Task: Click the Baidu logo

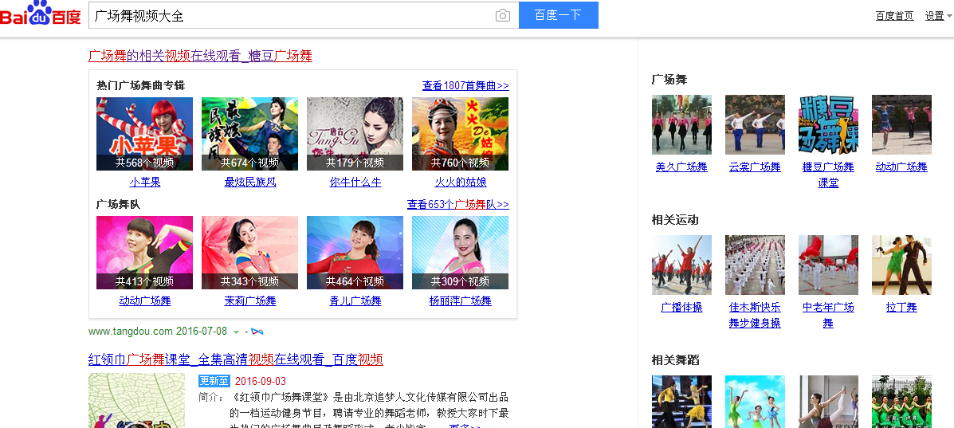Action: pos(40,14)
